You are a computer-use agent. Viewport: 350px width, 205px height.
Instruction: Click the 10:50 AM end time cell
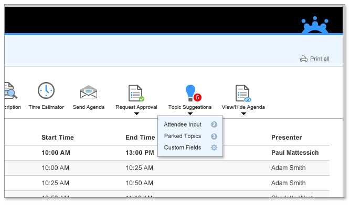[x=139, y=183]
